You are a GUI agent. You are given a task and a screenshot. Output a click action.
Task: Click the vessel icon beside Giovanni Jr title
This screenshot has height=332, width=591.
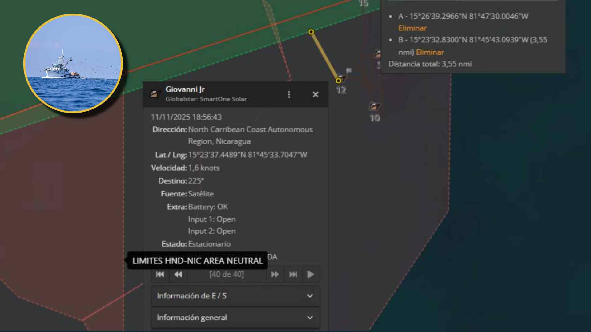(x=155, y=94)
